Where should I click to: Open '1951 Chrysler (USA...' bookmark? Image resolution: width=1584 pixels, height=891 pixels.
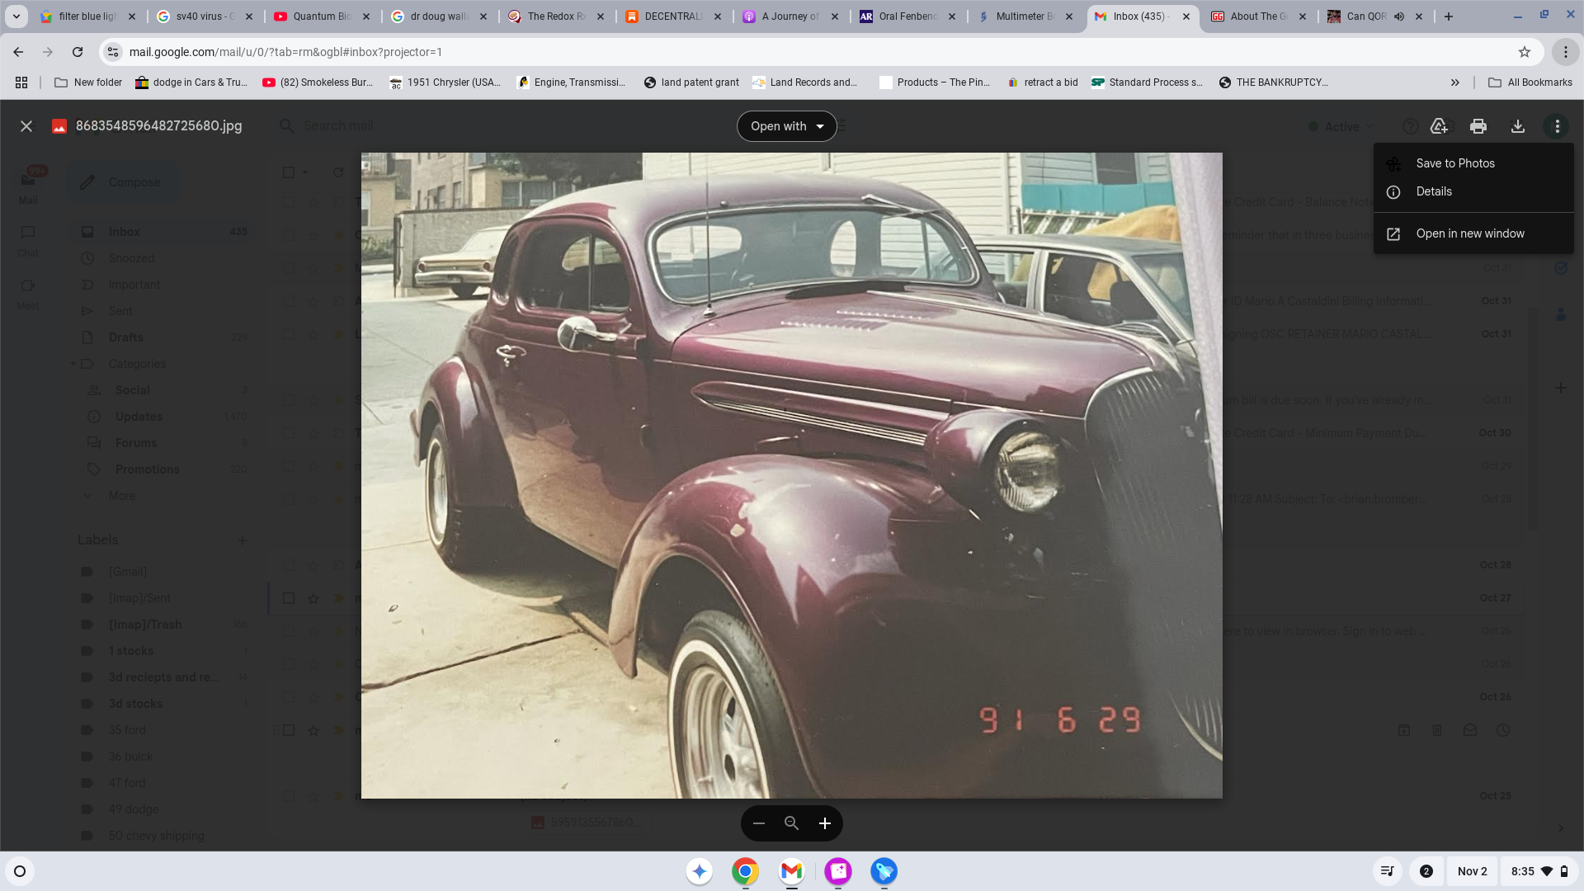(x=445, y=82)
